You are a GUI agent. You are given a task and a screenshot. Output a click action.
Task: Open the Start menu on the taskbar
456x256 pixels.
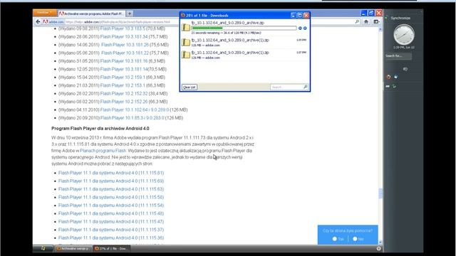[x=43, y=248]
